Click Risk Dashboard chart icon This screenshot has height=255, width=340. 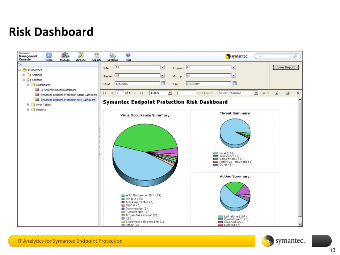(37, 100)
